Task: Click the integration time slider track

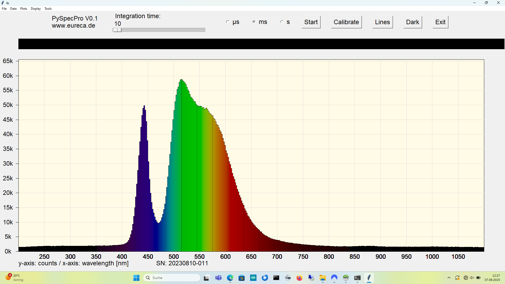Action: [x=159, y=30]
